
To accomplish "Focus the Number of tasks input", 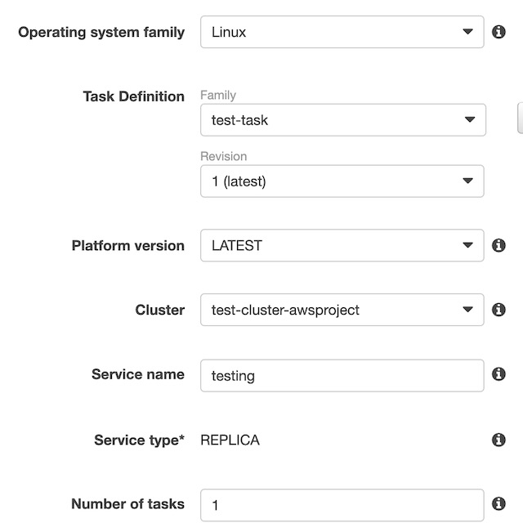I will click(342, 505).
